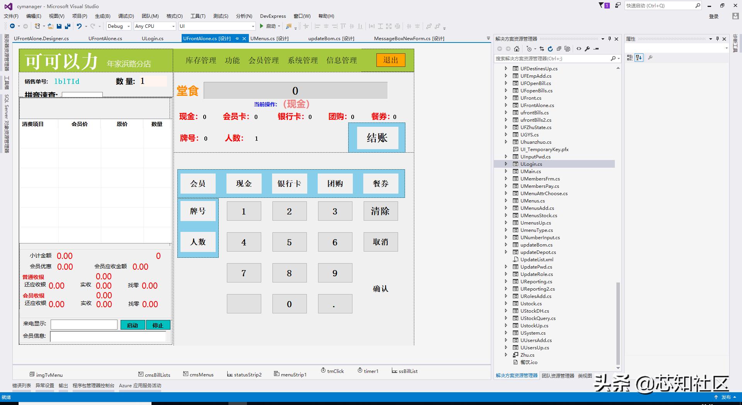Toggle alphabetical sorting in the Properties panel
The image size is (742, 405).
click(x=639, y=58)
